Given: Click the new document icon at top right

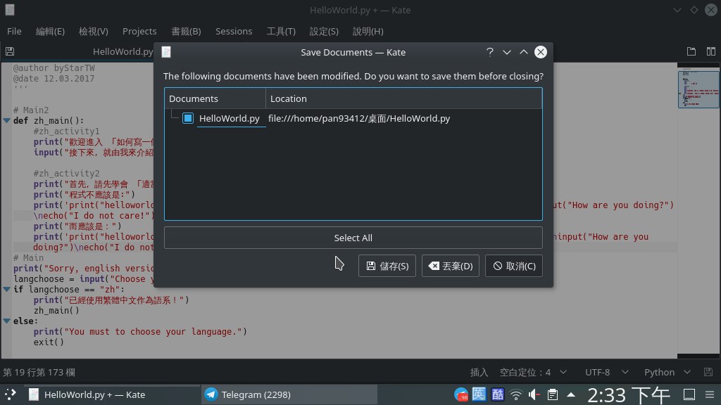Looking at the screenshot, I should click(x=691, y=51).
